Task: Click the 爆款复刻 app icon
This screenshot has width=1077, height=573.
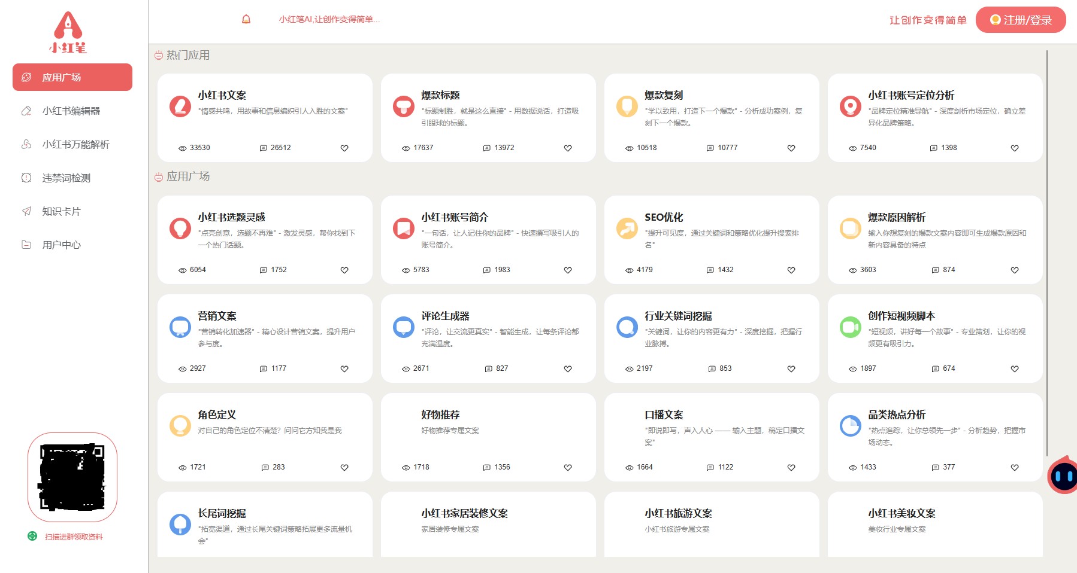Action: [627, 105]
